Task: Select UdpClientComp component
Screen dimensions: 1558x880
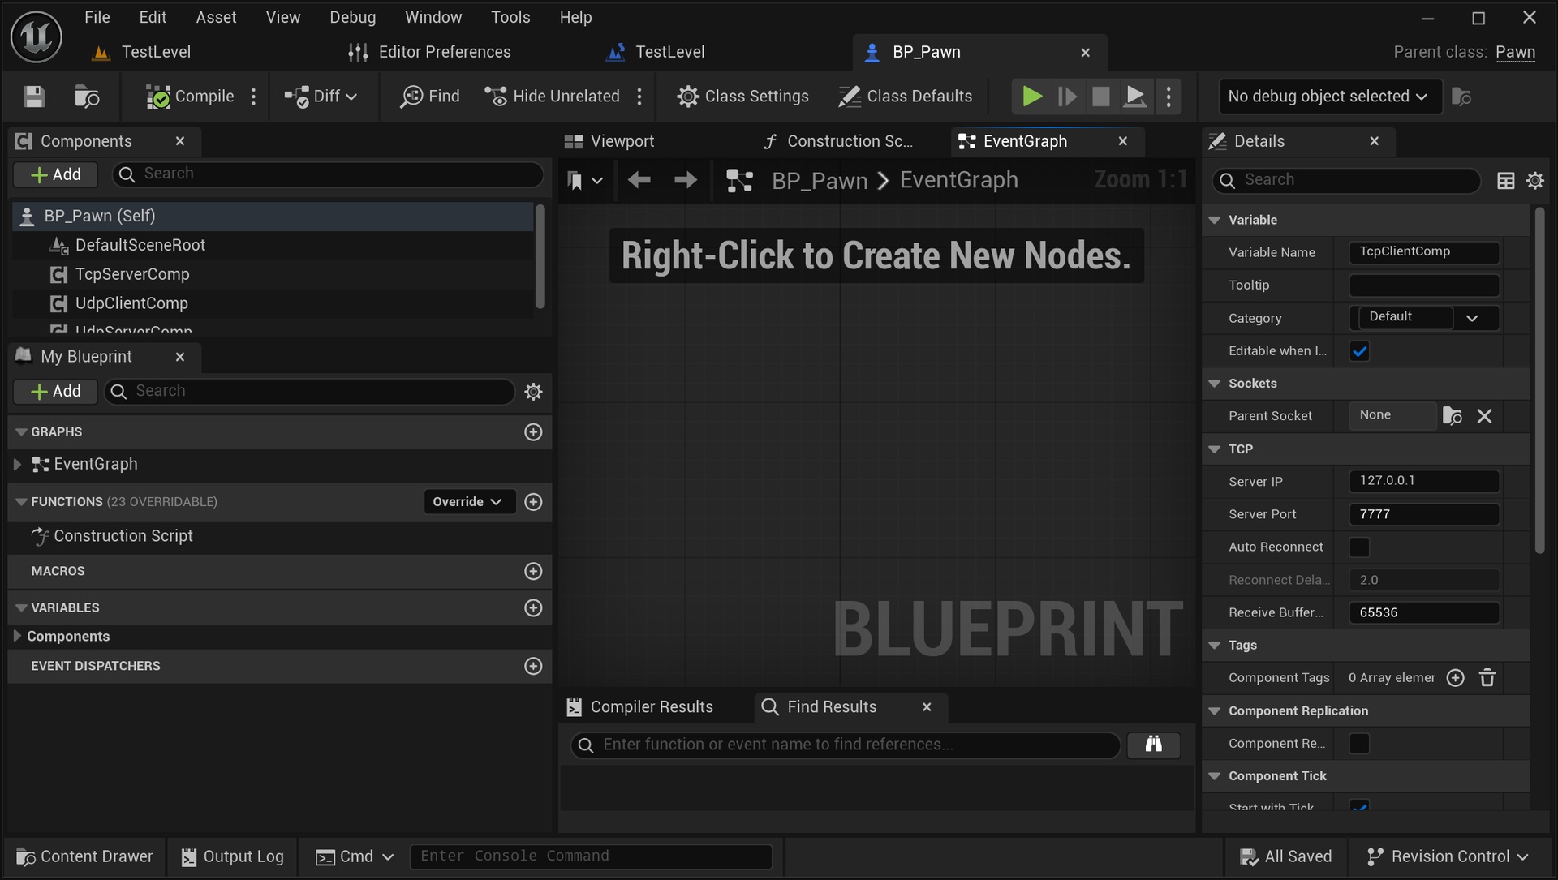Action: pyautogui.click(x=131, y=303)
